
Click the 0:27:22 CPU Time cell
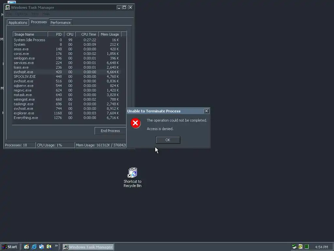90,40
